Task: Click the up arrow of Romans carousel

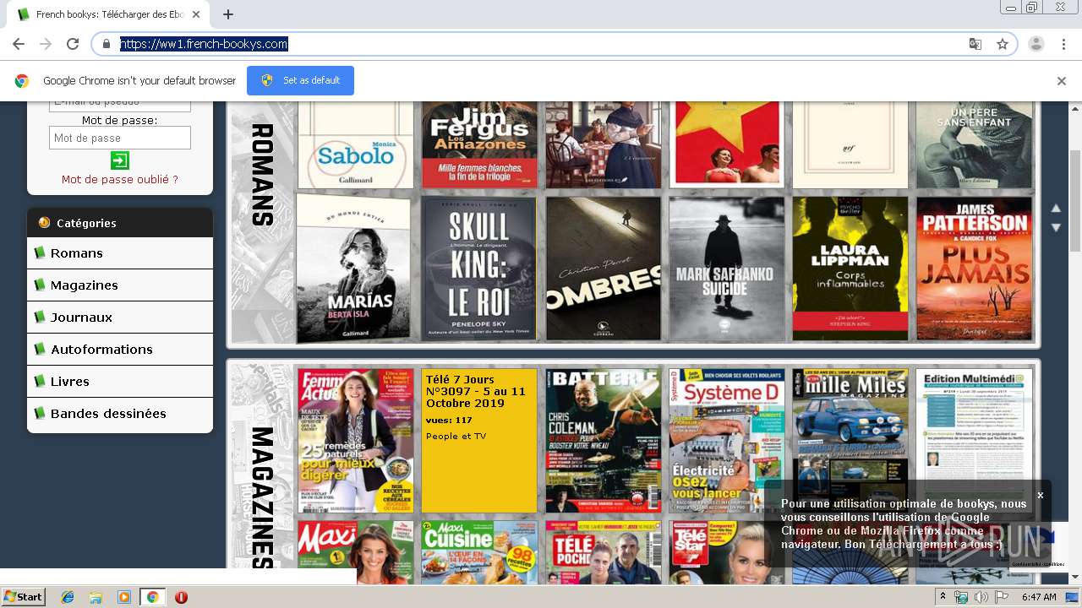Action: pos(1056,209)
